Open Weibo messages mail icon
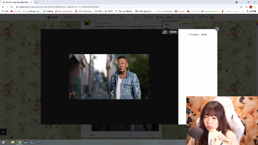Image resolution: width=258 pixels, height=145 pixels. (201, 17)
